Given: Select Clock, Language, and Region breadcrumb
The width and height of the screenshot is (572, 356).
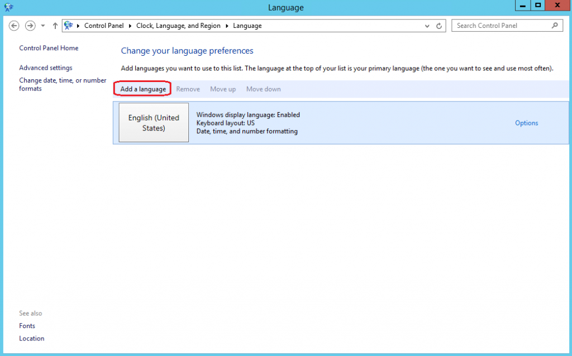Looking at the screenshot, I should [178, 26].
